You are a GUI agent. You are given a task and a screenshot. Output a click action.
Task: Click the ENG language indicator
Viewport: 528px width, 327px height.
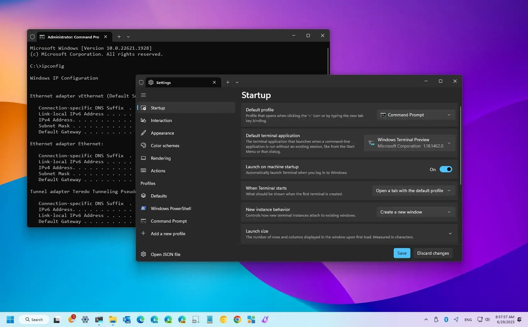pyautogui.click(x=468, y=319)
